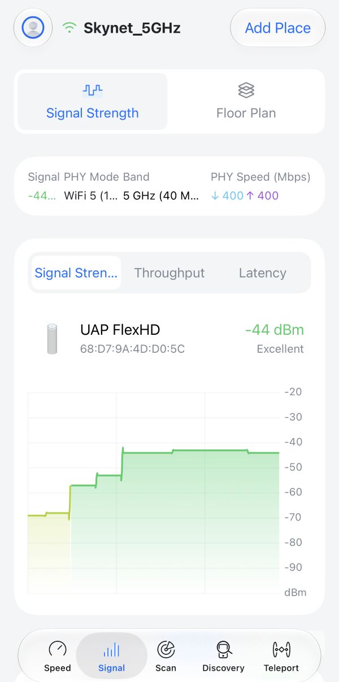Select the Signal Stren... chart segment

[x=76, y=273]
